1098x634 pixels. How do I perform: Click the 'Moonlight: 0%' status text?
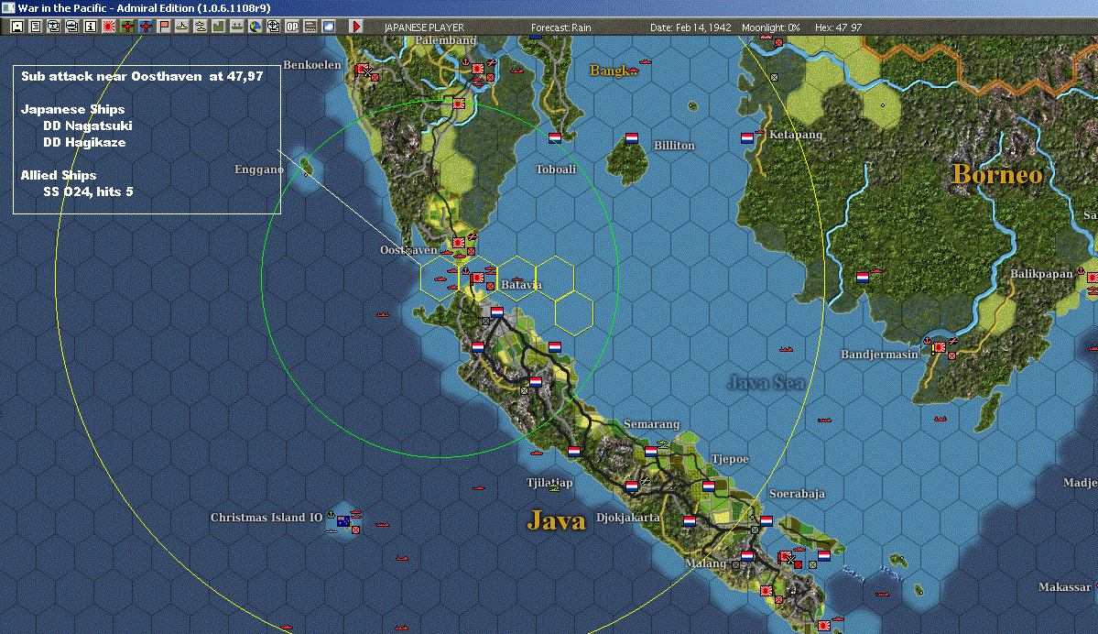pos(770,27)
